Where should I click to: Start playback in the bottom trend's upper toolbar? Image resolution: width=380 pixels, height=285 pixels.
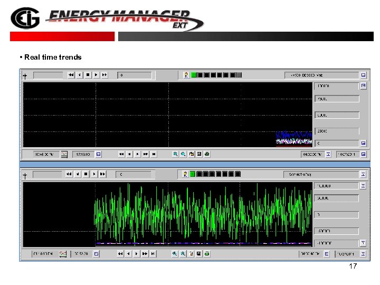pyautogui.click(x=94, y=174)
